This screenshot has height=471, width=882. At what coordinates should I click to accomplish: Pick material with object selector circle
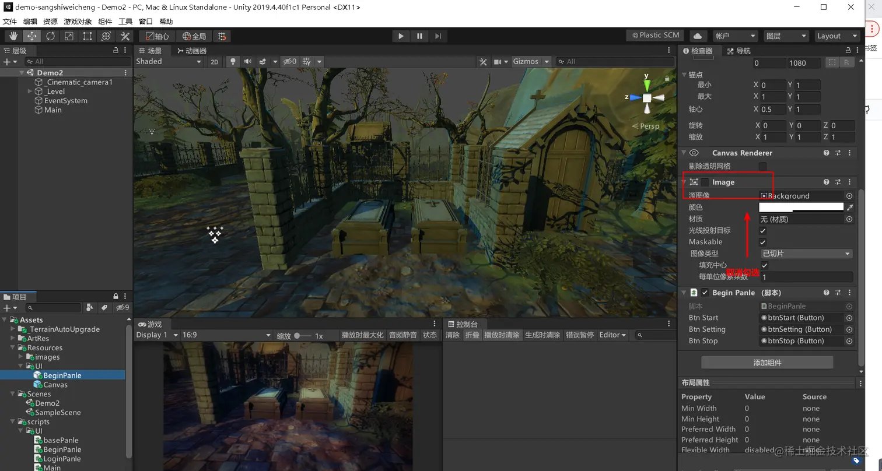(x=849, y=219)
